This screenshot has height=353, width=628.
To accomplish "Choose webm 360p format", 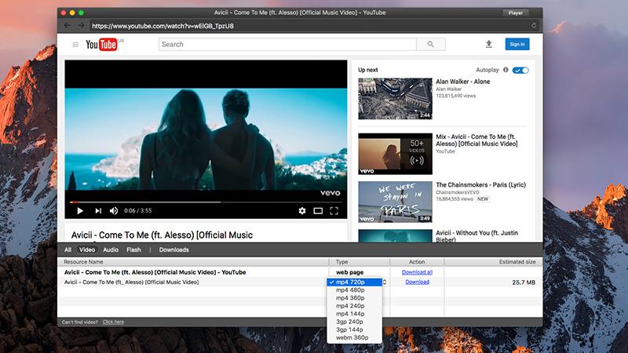I will [x=355, y=338].
